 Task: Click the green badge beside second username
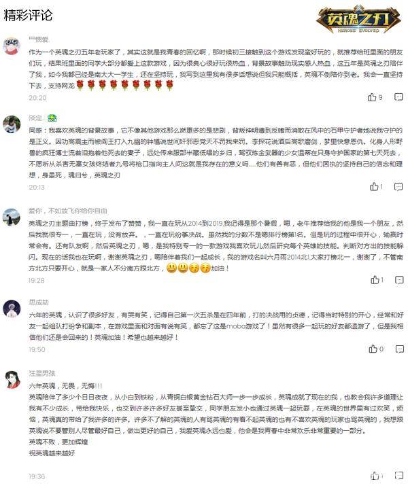click(x=52, y=118)
